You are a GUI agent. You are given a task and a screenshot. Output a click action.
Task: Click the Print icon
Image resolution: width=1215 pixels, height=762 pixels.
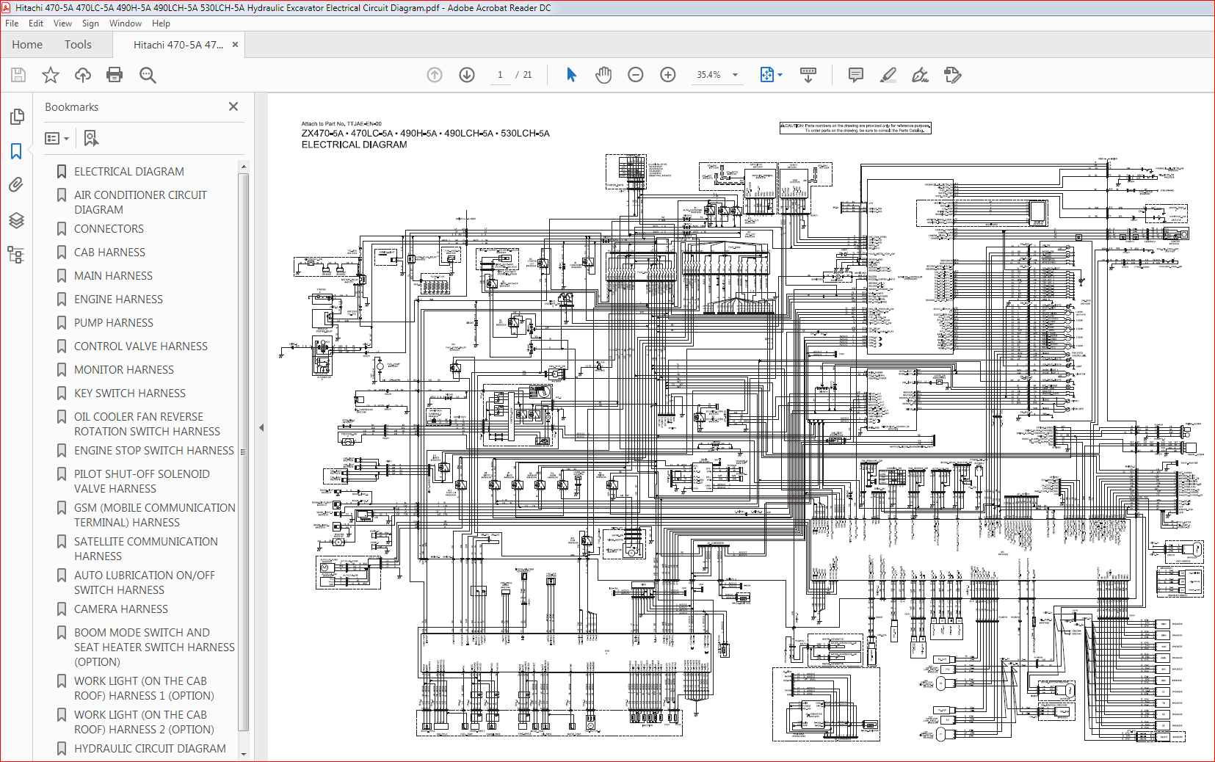click(x=115, y=75)
